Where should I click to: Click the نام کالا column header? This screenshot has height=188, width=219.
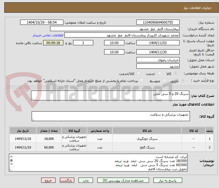coord(147,131)
